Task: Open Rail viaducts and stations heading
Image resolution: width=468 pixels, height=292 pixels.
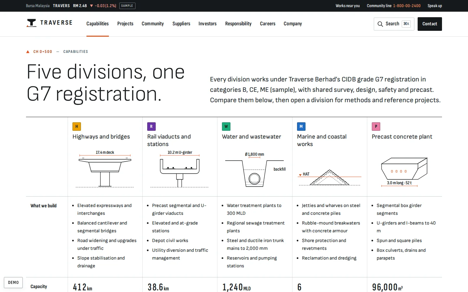Action: tap(169, 140)
